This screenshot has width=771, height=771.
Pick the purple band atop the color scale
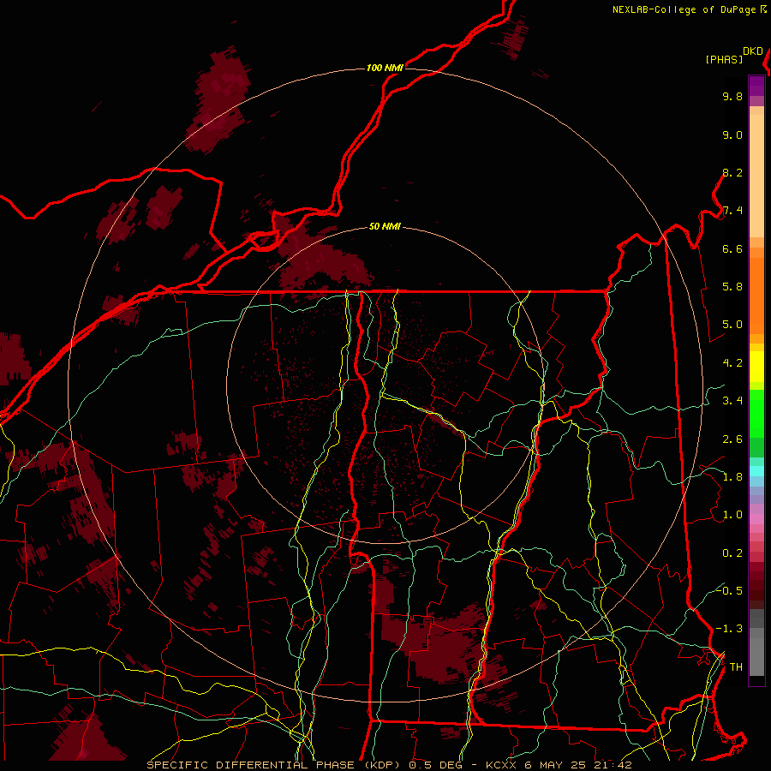coord(756,86)
